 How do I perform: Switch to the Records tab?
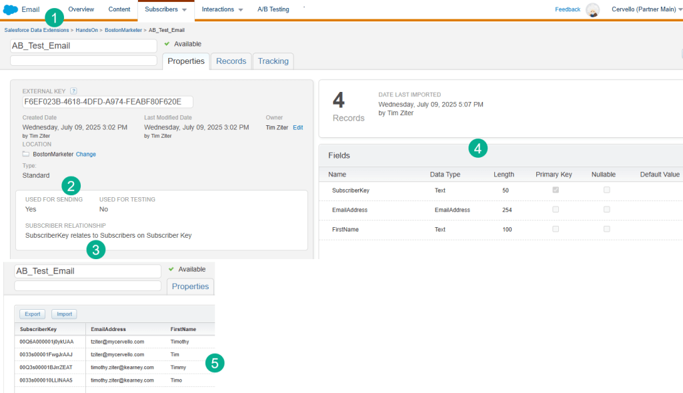(231, 61)
